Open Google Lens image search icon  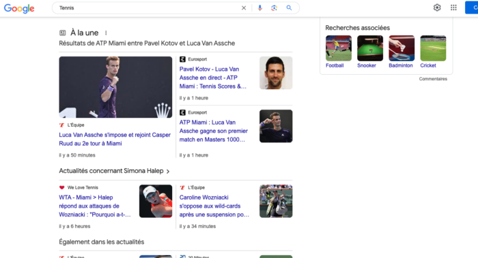tap(274, 8)
